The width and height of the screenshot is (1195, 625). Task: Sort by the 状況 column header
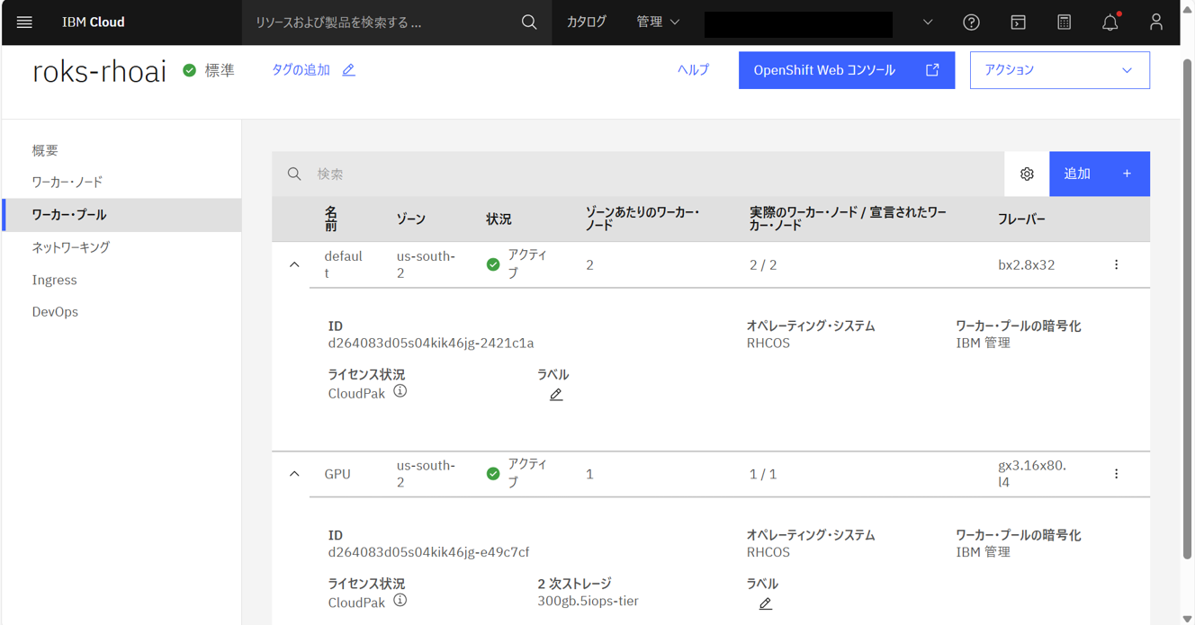pos(499,219)
